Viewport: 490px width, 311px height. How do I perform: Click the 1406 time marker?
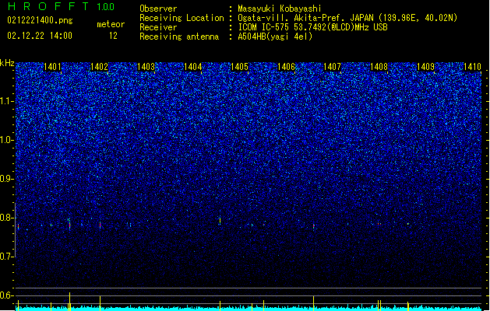coord(286,67)
